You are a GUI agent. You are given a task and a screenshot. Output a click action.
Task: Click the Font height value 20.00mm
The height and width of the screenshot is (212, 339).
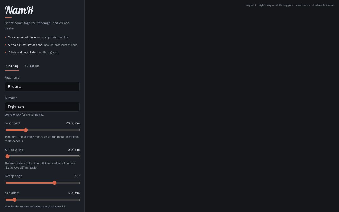tap(73, 123)
